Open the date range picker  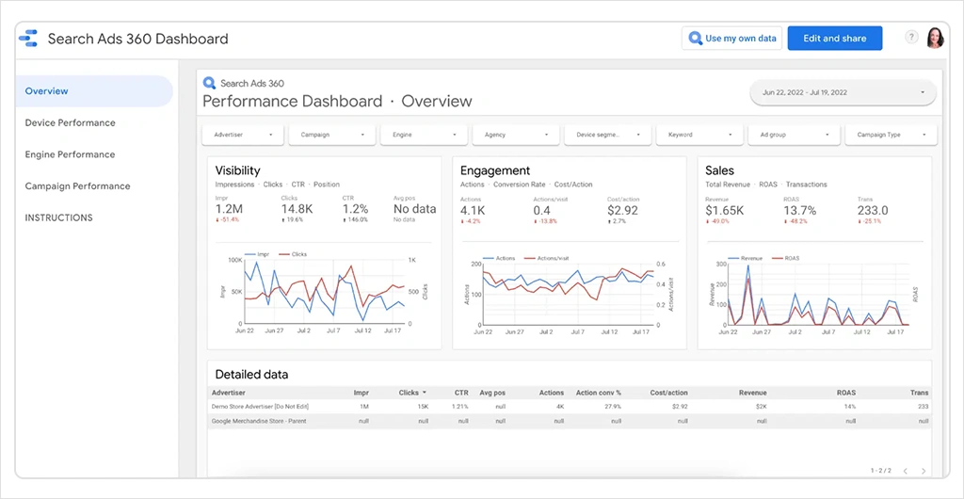point(843,92)
